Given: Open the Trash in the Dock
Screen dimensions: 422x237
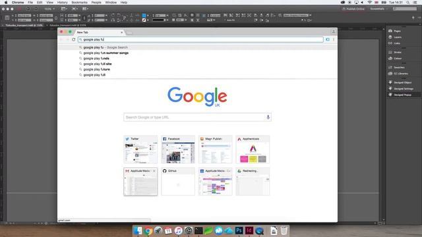Looking at the screenshot, I should coord(284,230).
